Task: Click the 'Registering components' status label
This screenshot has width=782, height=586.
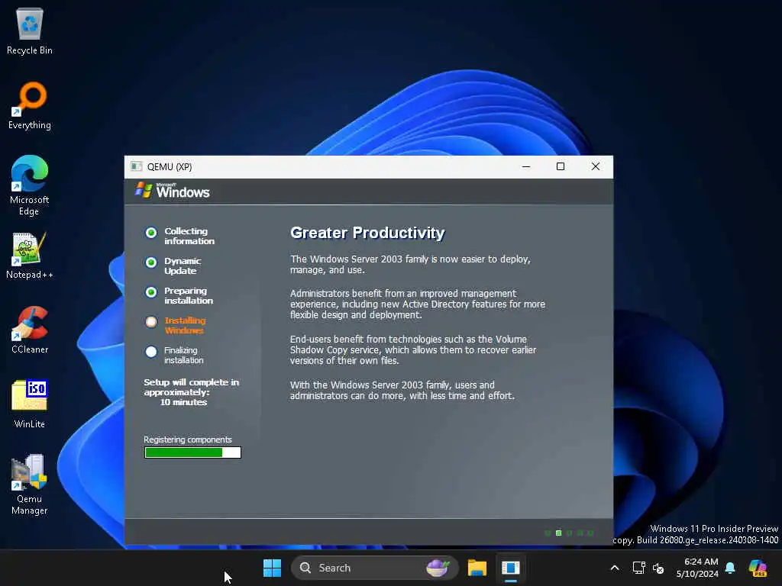Action: (x=188, y=439)
